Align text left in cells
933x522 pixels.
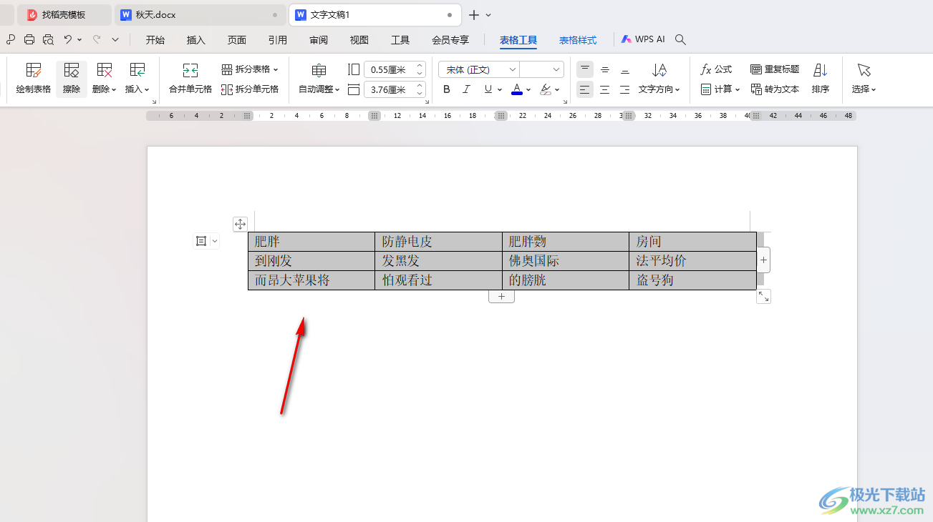pyautogui.click(x=585, y=89)
